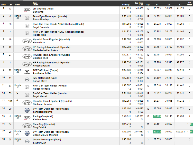Select driver name Sandberg Maurits
Image resolution: width=194 pixels, height=145 pixels.
click(x=43, y=112)
